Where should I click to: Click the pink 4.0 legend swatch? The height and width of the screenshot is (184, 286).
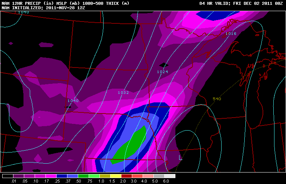click(148, 176)
